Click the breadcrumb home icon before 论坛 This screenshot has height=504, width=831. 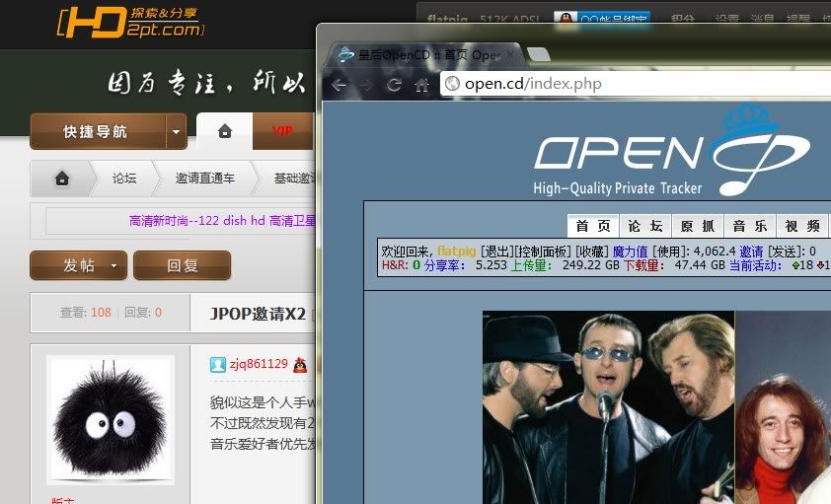pyautogui.click(x=62, y=179)
